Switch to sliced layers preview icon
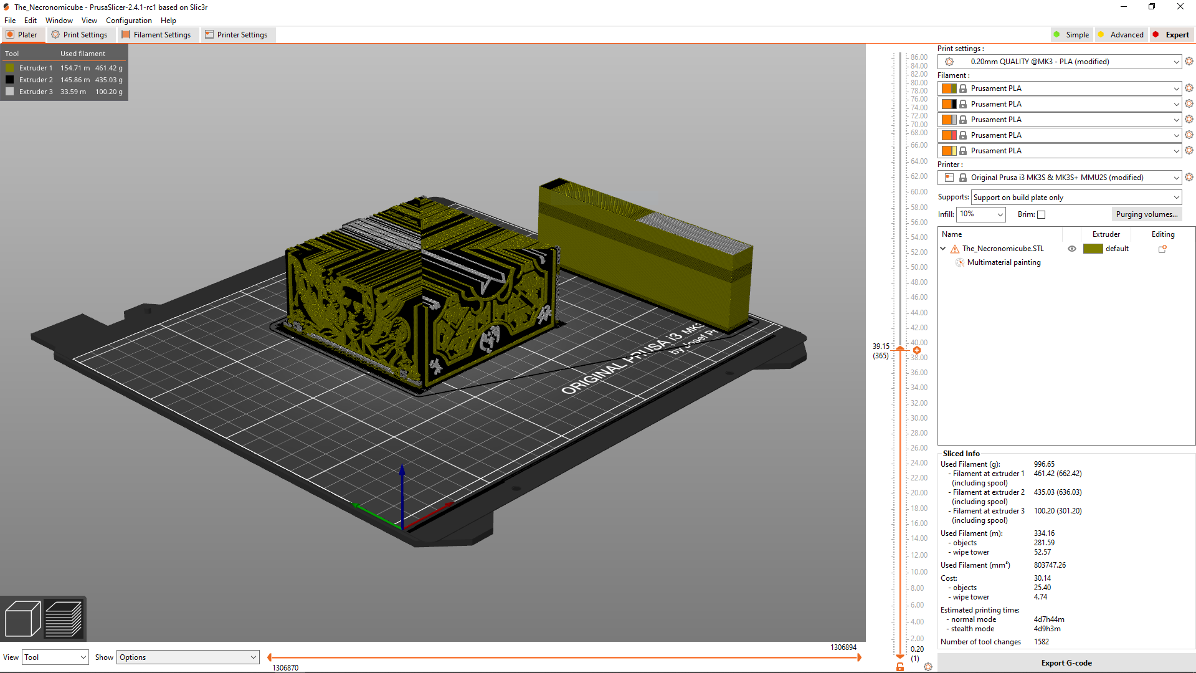1196x673 pixels. pos(64,619)
